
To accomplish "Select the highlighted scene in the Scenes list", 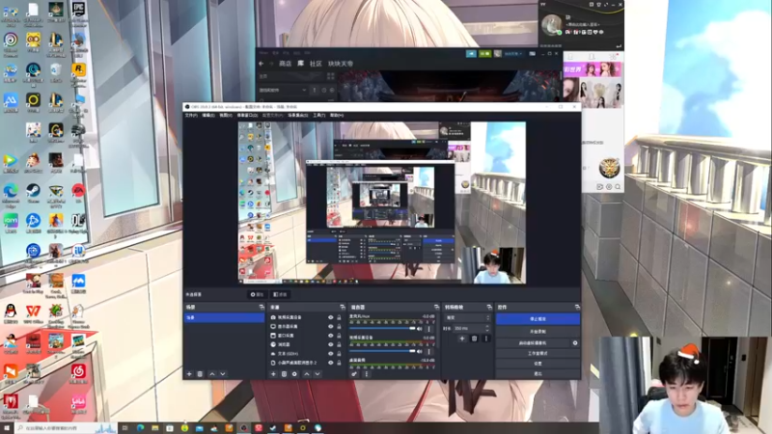I will pyautogui.click(x=224, y=318).
